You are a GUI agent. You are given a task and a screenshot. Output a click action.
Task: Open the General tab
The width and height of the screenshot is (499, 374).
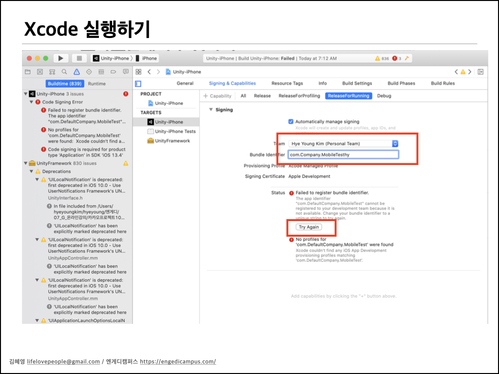[185, 83]
